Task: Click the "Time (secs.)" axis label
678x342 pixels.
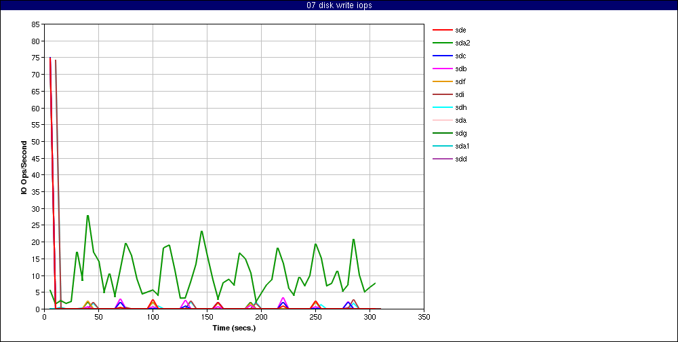Action: [234, 328]
